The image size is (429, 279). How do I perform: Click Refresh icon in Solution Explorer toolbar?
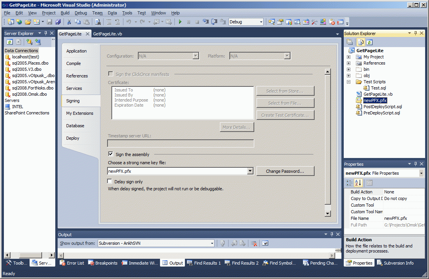point(369,42)
